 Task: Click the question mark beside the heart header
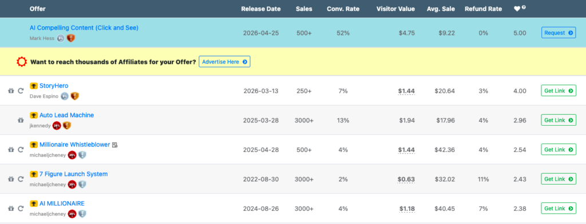pyautogui.click(x=524, y=7)
